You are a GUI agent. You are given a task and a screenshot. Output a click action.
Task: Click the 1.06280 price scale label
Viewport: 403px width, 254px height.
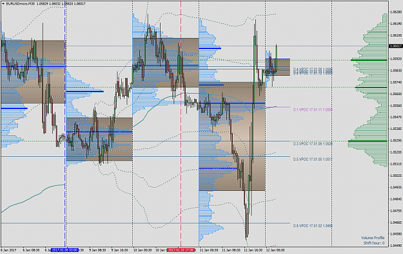click(x=396, y=12)
